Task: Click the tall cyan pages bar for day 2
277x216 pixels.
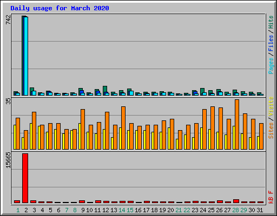Action: click(26, 56)
